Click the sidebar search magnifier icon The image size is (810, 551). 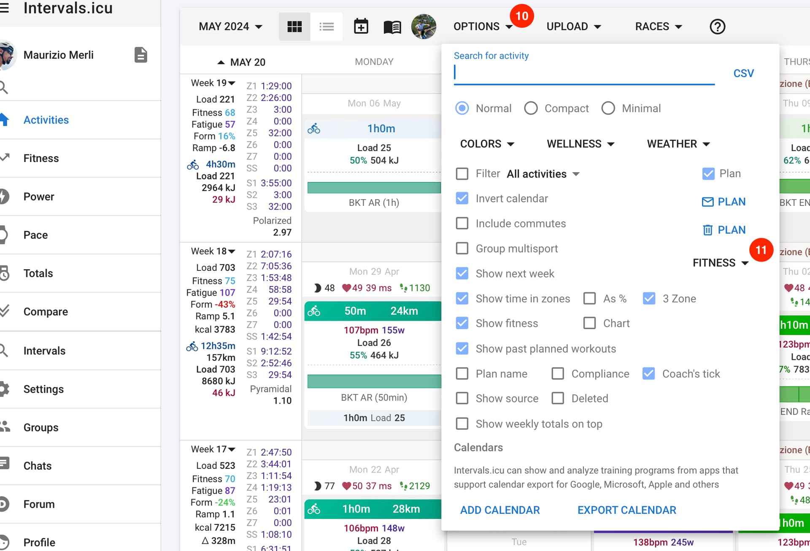(x=3, y=87)
